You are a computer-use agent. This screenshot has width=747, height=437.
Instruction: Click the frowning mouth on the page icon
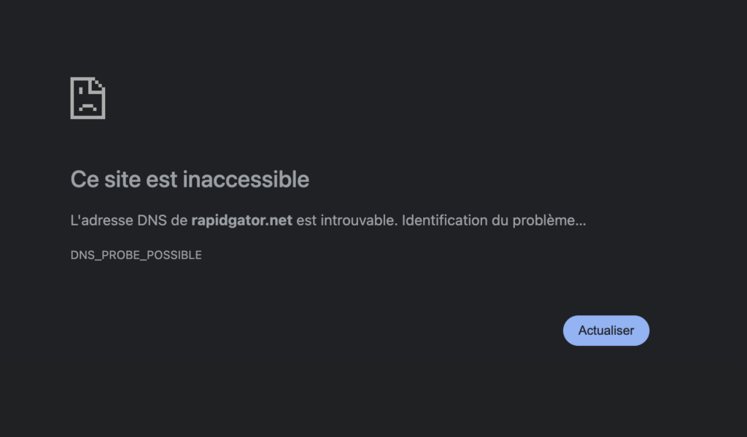(88, 108)
